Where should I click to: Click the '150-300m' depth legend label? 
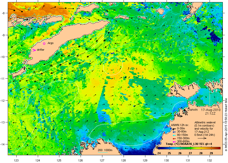click(183, 138)
